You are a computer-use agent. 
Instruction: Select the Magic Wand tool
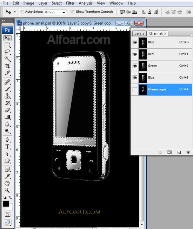[7, 59]
